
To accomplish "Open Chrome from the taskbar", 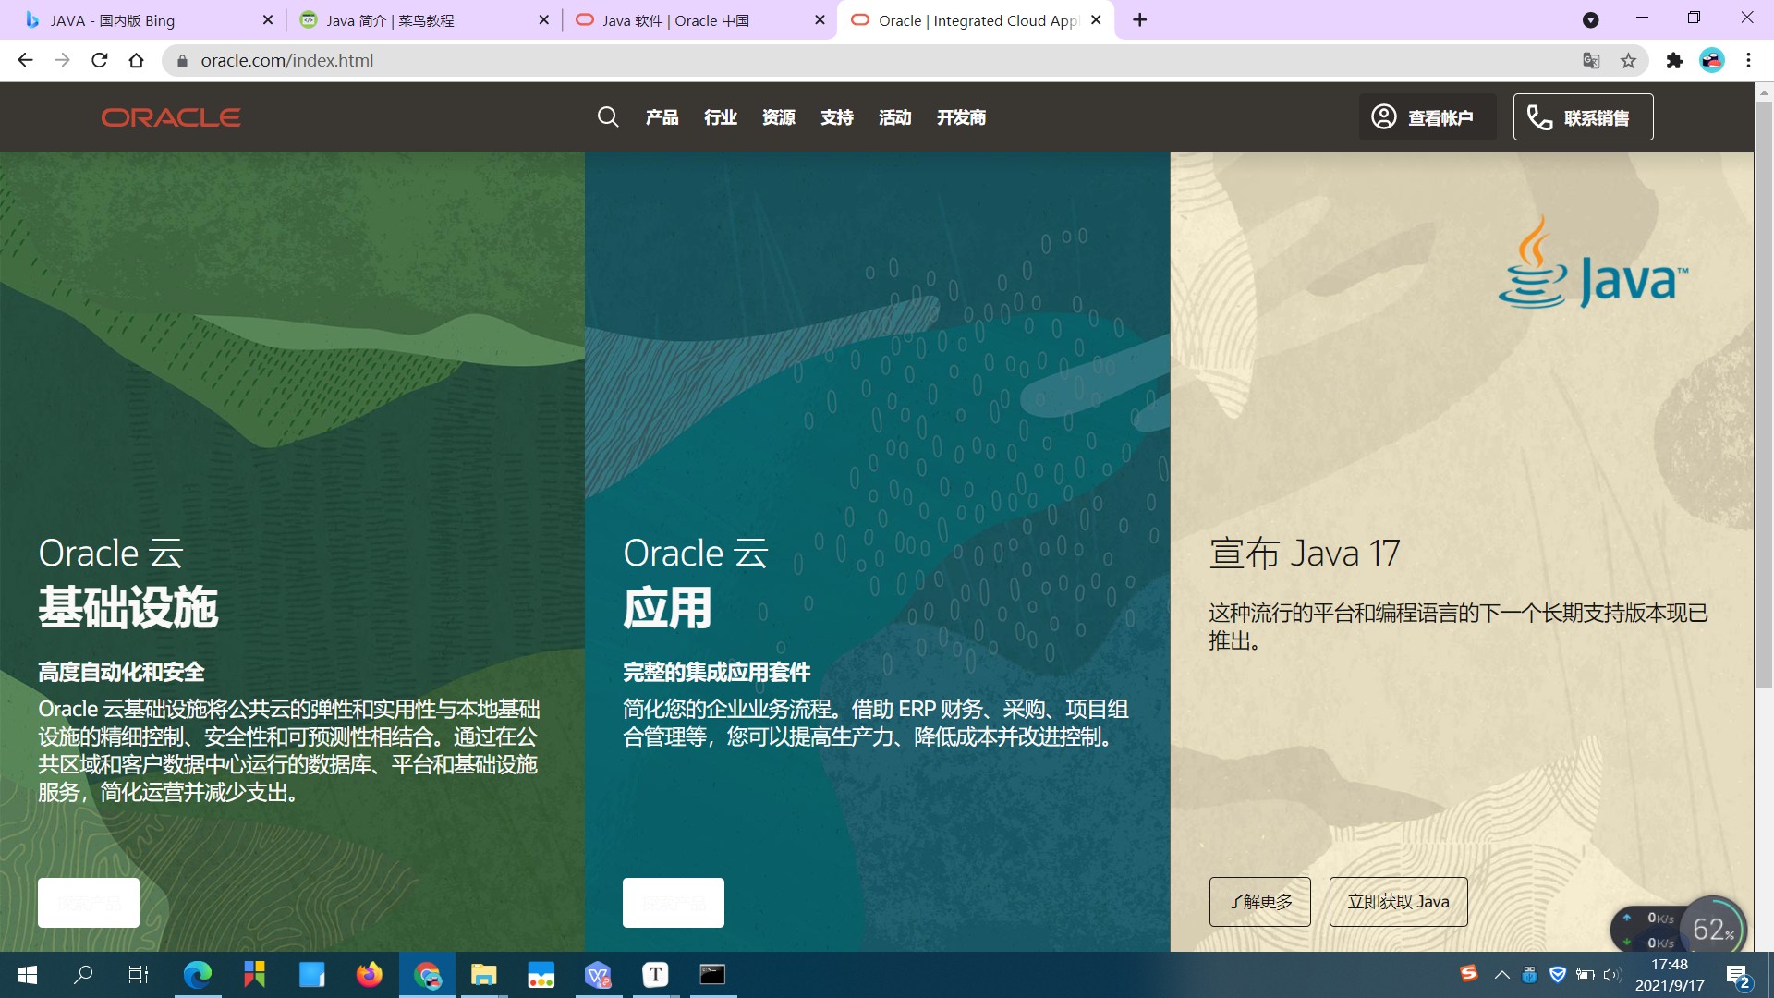I will (x=427, y=975).
